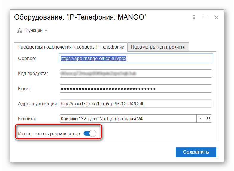Open the three-dot more options menu

(194, 17)
